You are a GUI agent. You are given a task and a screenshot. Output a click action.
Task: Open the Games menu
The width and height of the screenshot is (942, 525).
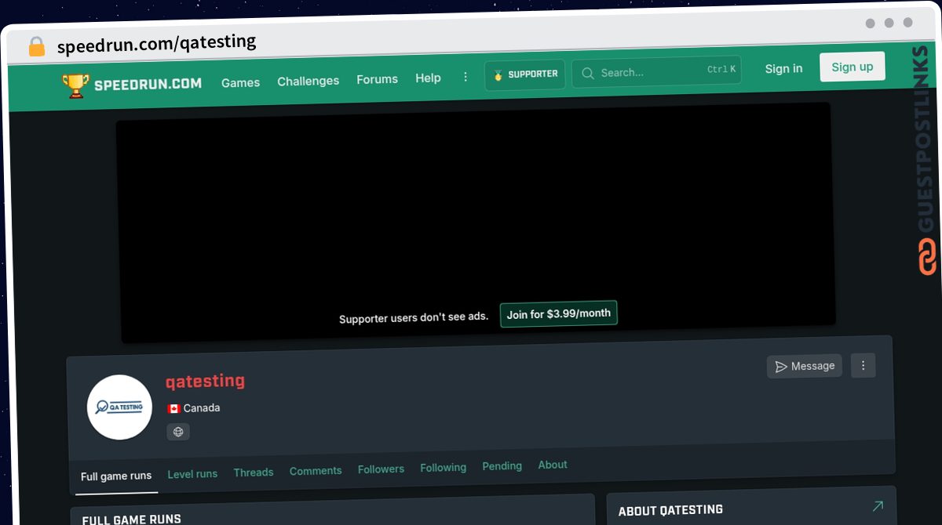click(x=240, y=82)
